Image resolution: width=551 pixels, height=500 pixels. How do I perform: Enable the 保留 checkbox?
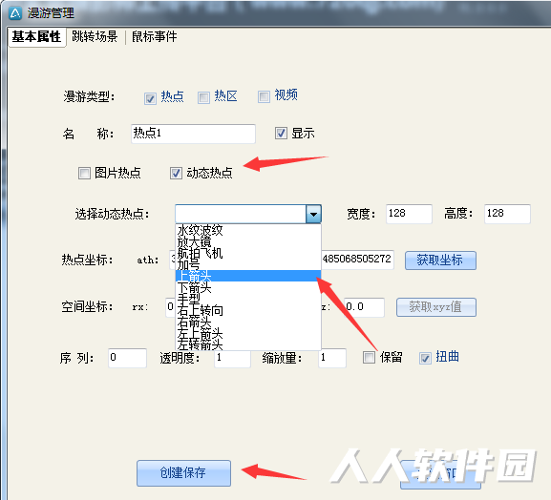tap(369, 358)
